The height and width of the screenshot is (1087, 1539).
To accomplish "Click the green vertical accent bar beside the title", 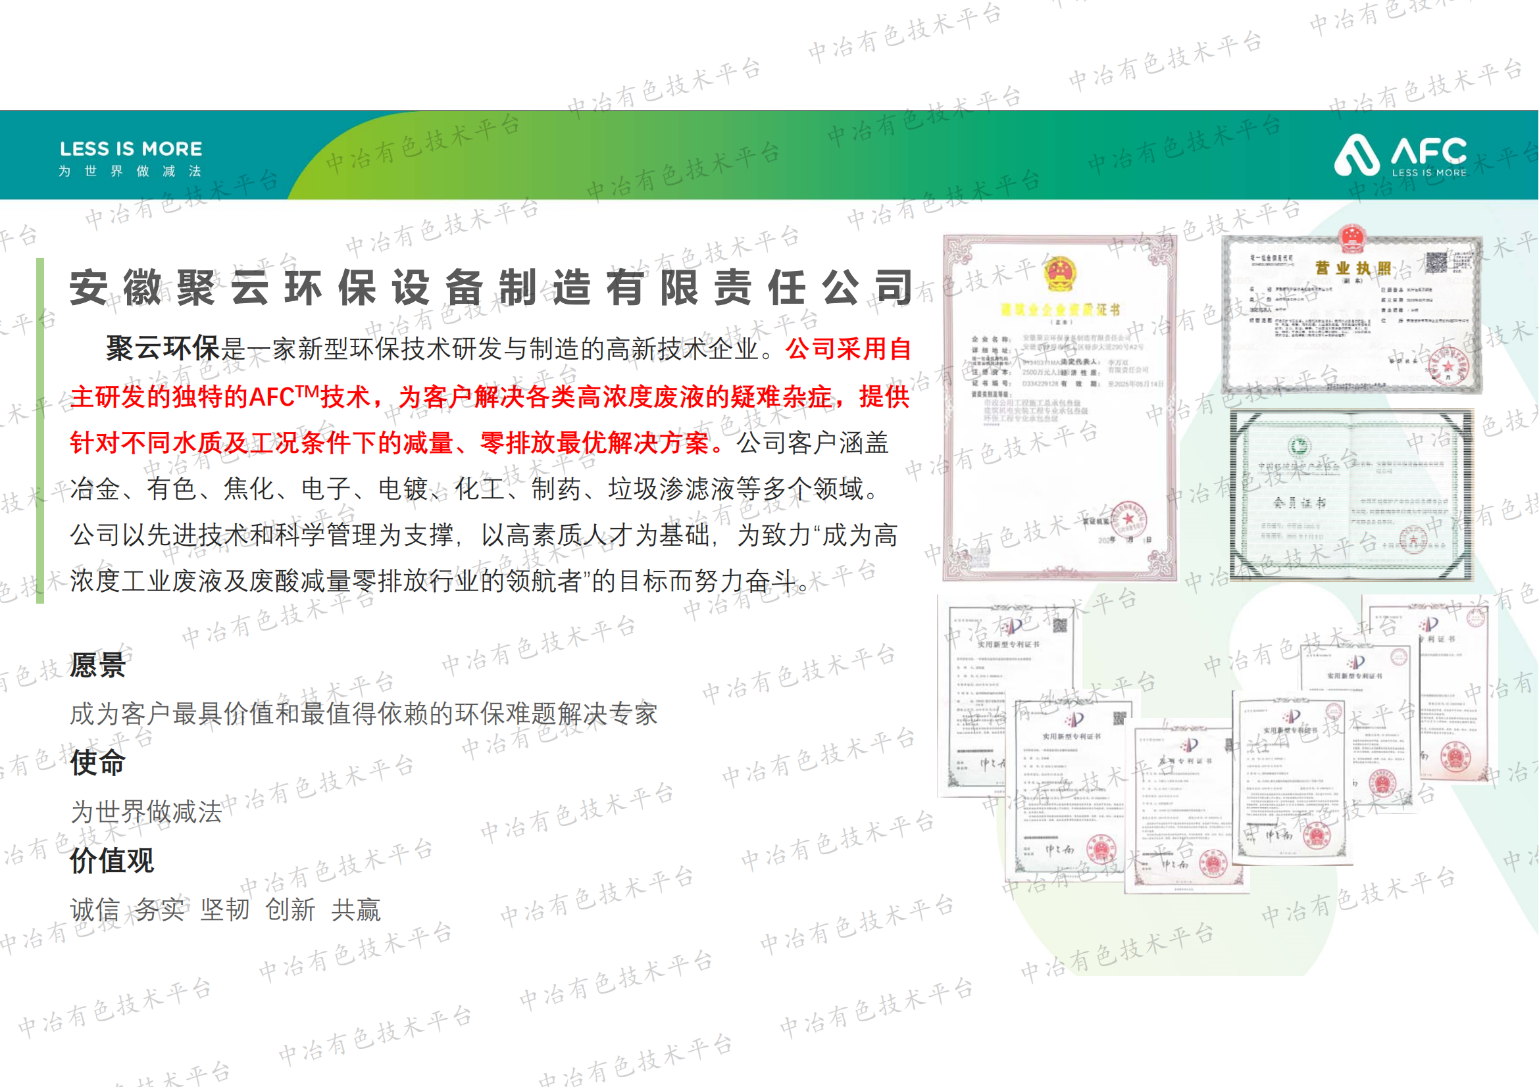I will [x=41, y=422].
